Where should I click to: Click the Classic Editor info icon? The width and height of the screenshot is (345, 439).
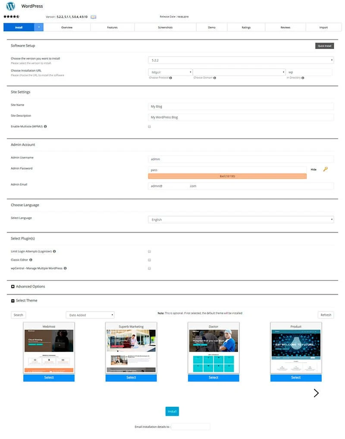(31, 260)
